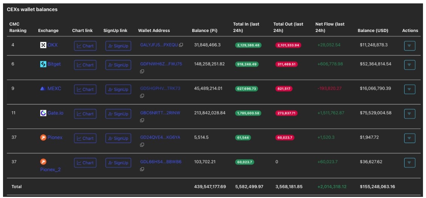This screenshot has width=426, height=198.
Task: Copy the OKX wallet address icon
Action: [181, 45]
